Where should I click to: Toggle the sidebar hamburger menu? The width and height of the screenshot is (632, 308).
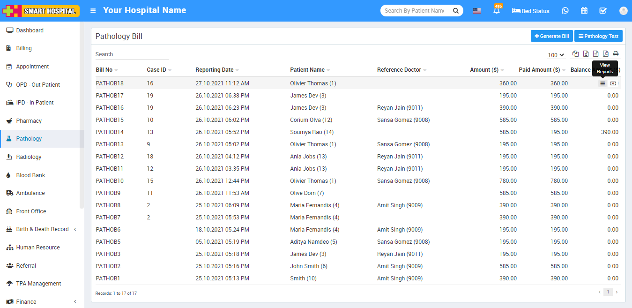[93, 11]
